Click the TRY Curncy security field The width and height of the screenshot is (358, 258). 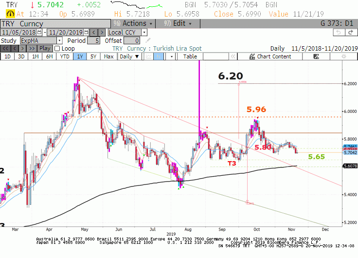55,24
